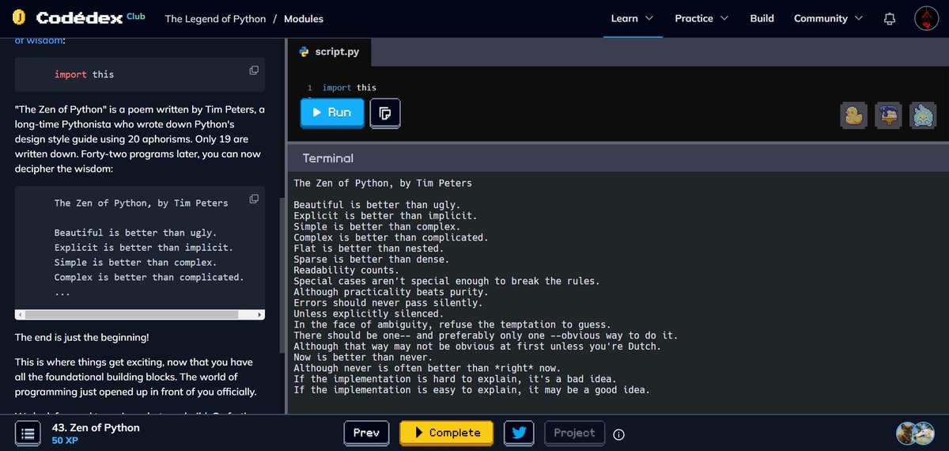The height and width of the screenshot is (451, 949).
Task: Click the disabled Project button
Action: tap(574, 433)
